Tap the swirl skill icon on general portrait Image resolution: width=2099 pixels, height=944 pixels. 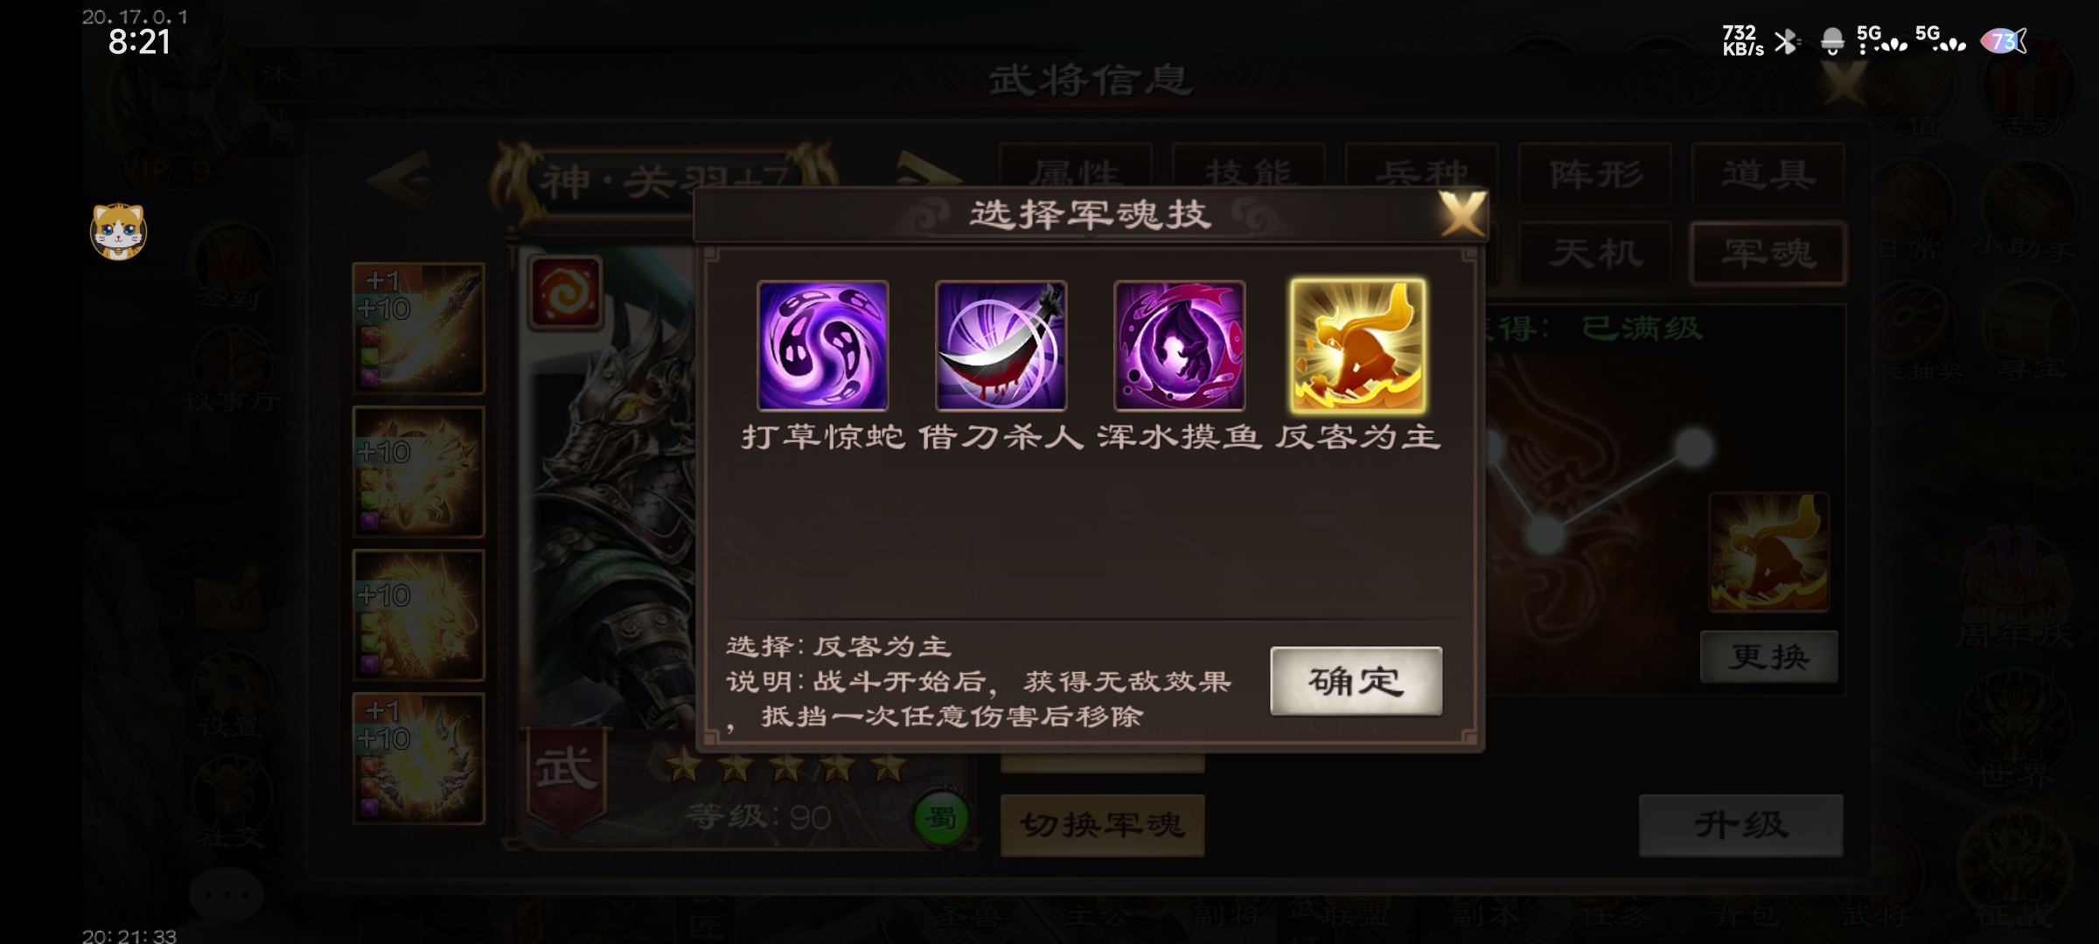click(565, 292)
